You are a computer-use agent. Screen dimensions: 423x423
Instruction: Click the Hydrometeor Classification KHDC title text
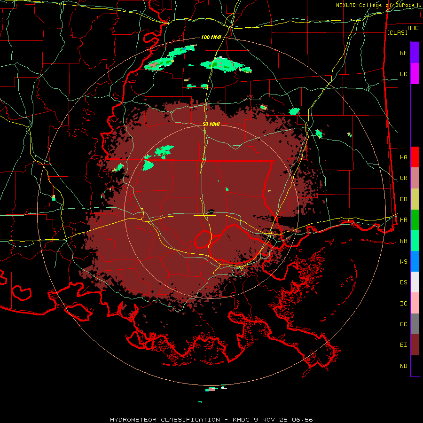[x=211, y=420]
